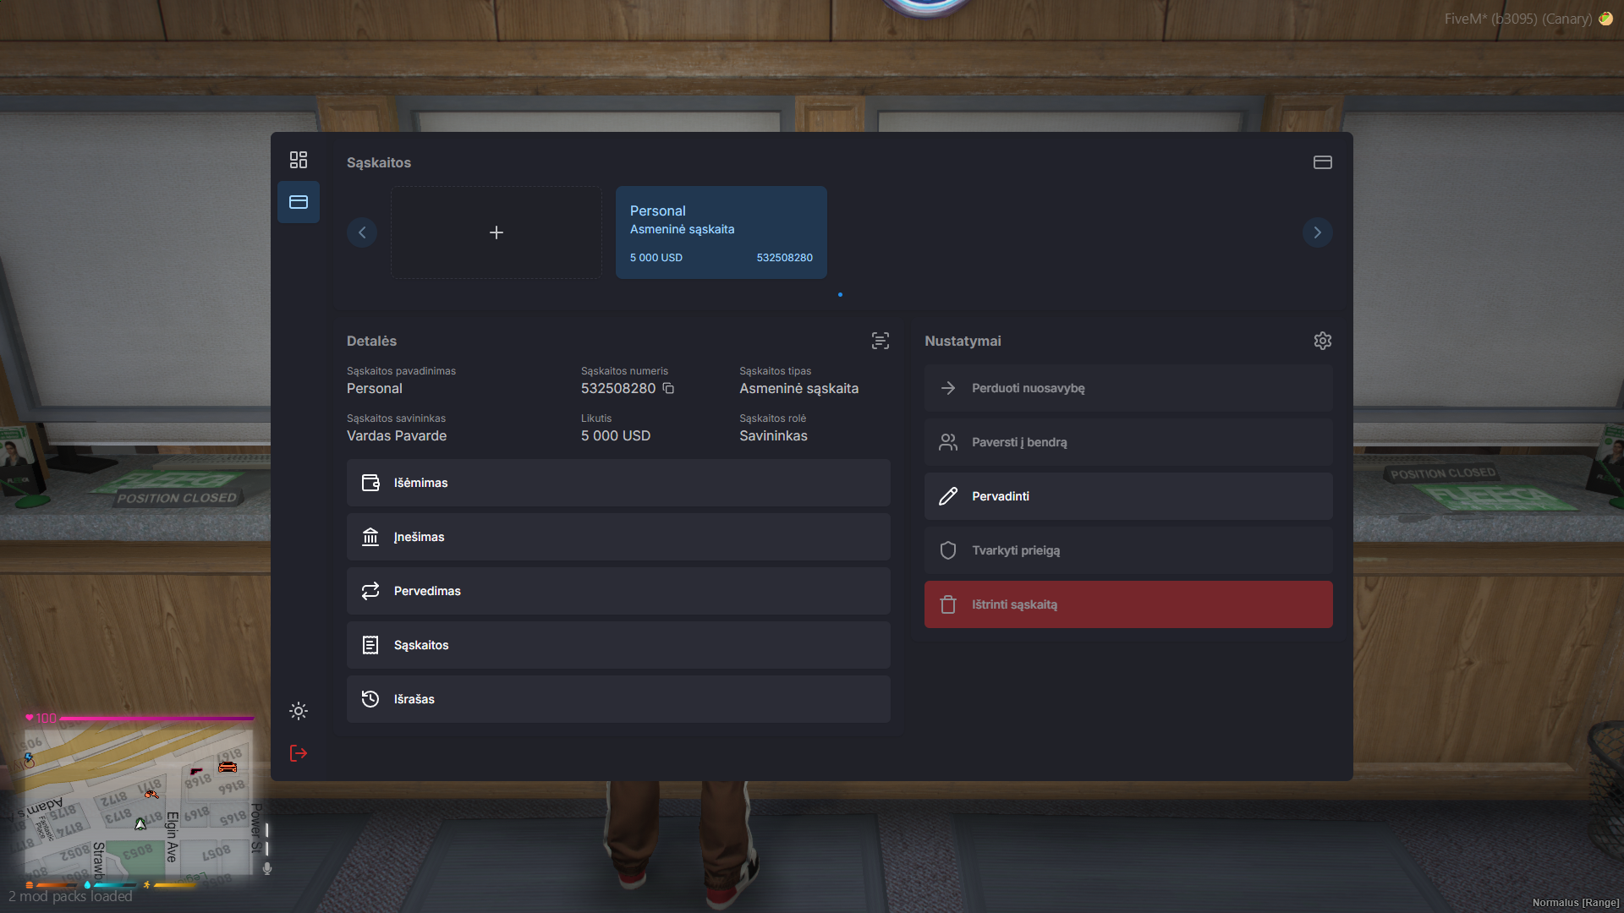1624x913 pixels.
Task: Click the carousel page indicator dot
Action: pyautogui.click(x=840, y=295)
